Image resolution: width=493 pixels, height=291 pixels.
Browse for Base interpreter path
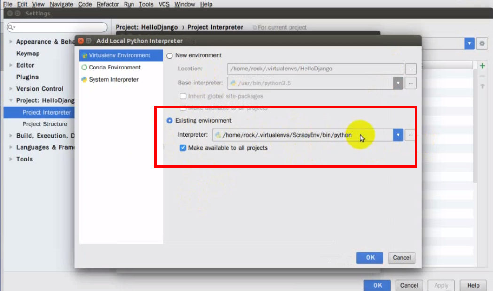(411, 83)
